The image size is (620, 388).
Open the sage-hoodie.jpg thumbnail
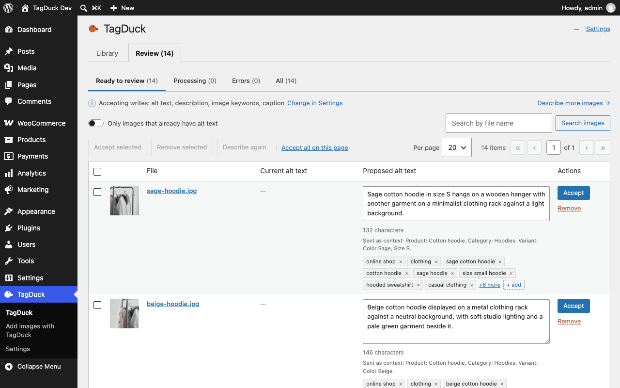point(124,201)
